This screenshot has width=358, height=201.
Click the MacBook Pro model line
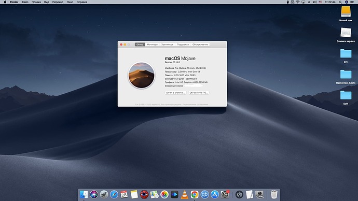point(185,68)
